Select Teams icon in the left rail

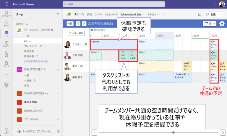pyautogui.click(x=7, y=34)
